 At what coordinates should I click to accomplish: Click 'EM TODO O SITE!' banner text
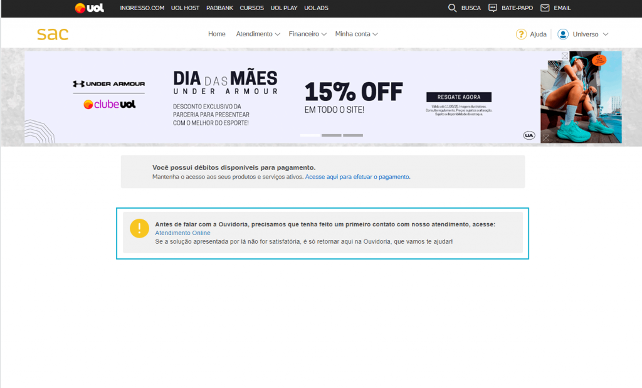(x=334, y=110)
